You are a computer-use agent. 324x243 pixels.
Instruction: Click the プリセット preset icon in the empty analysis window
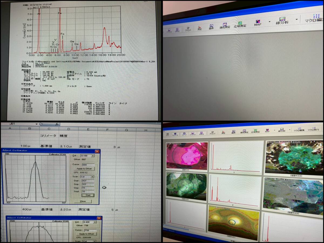point(188,29)
